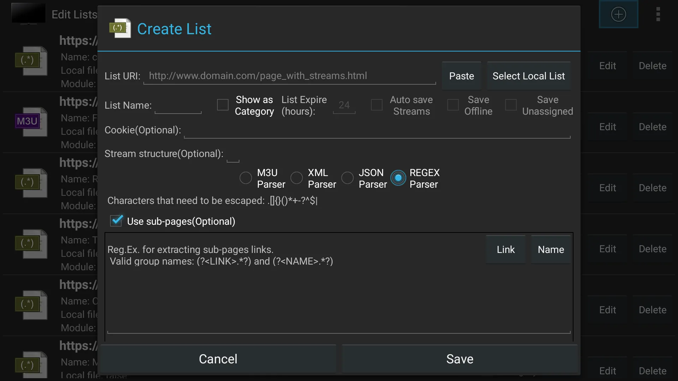Toggle Save Offline checkbox
Image resolution: width=678 pixels, height=381 pixels.
[x=453, y=105]
